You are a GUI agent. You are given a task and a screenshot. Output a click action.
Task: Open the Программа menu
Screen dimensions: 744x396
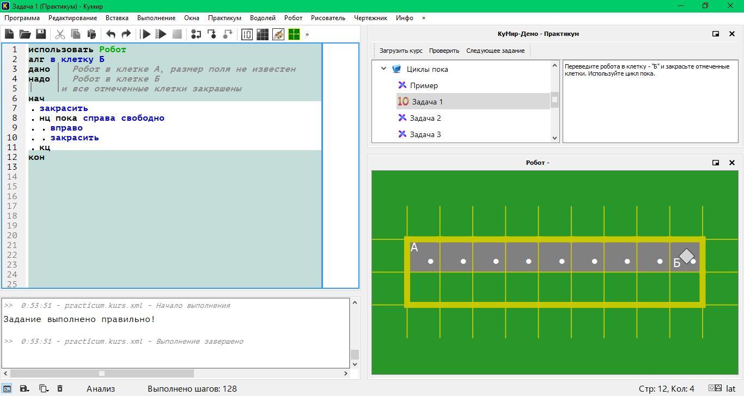pyautogui.click(x=22, y=18)
